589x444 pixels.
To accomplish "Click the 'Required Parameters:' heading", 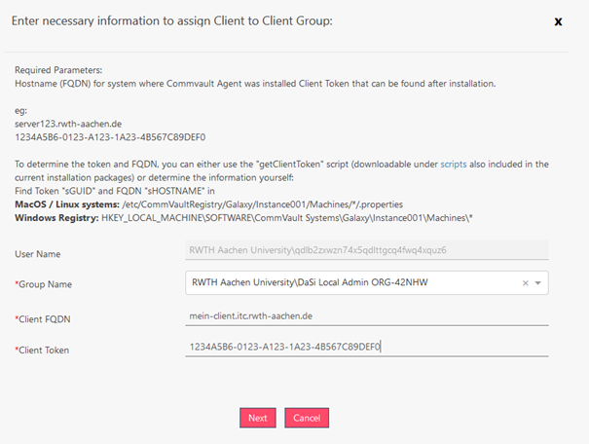I will (x=58, y=70).
